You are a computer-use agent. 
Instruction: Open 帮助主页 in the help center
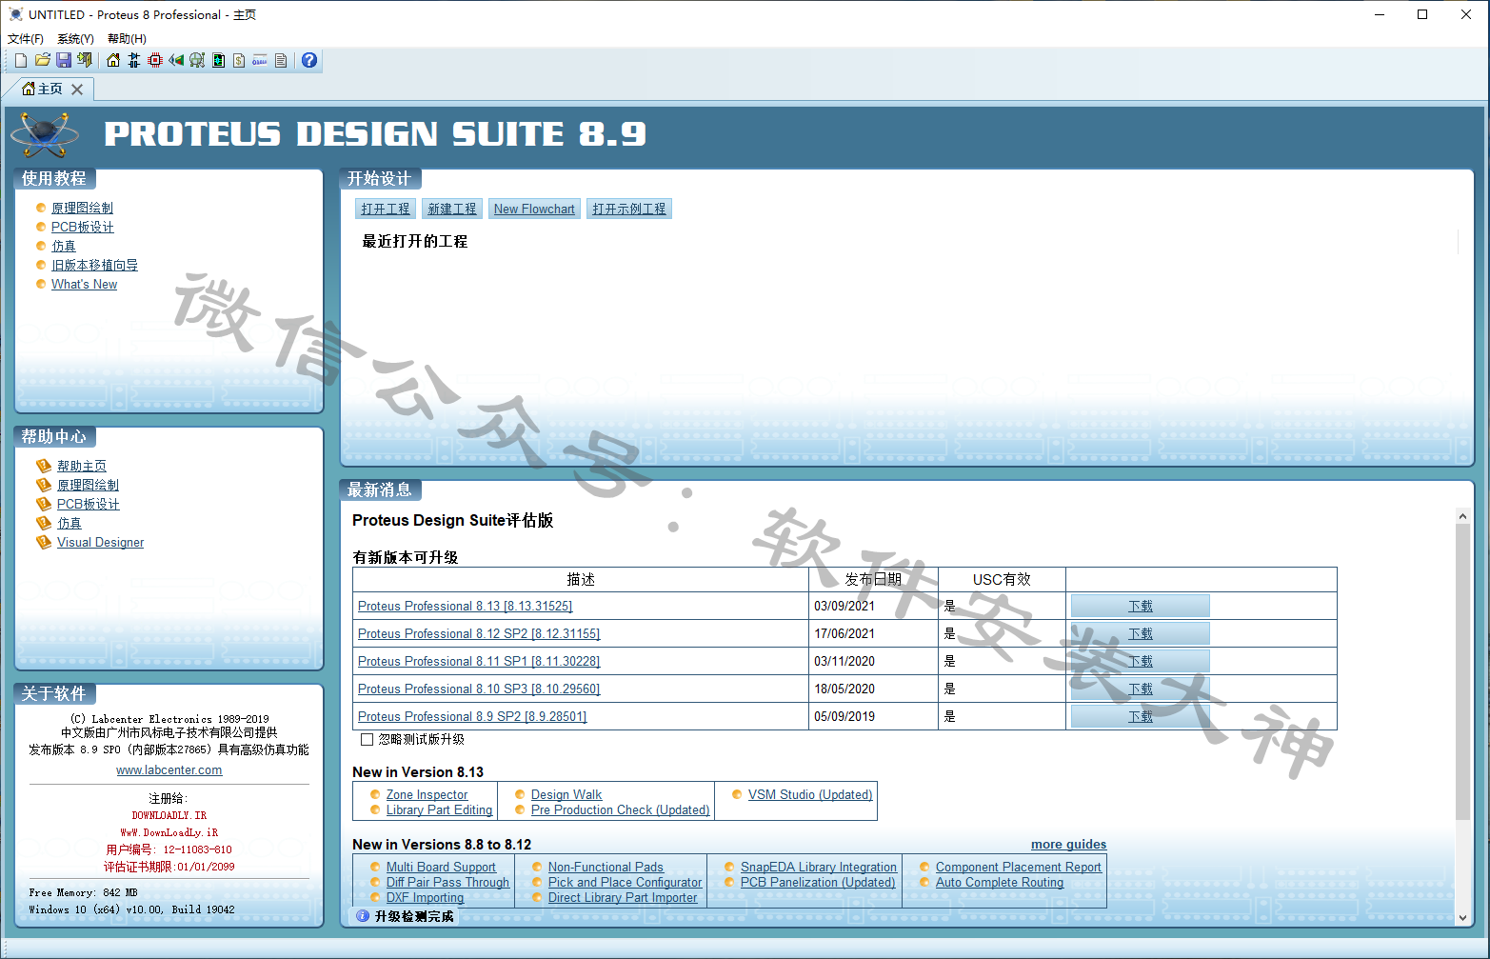coord(82,466)
